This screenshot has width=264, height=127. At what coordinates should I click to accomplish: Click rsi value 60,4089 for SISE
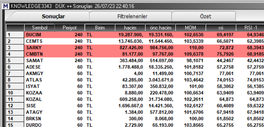point(225,106)
